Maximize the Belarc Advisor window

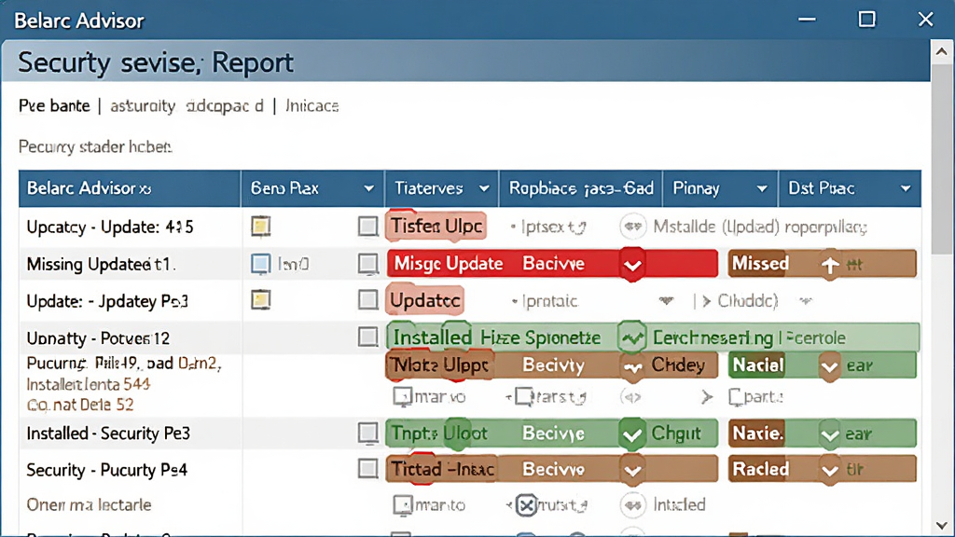click(x=866, y=20)
